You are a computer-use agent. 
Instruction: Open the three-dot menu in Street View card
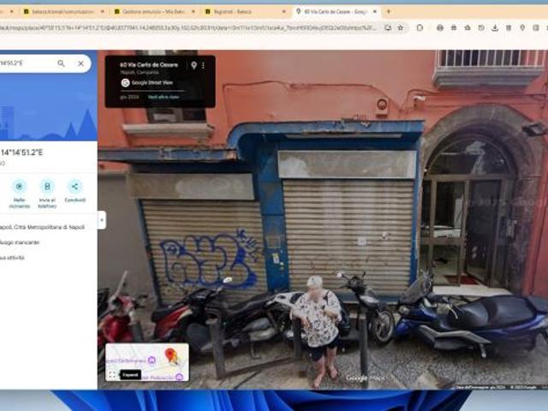[x=204, y=65]
